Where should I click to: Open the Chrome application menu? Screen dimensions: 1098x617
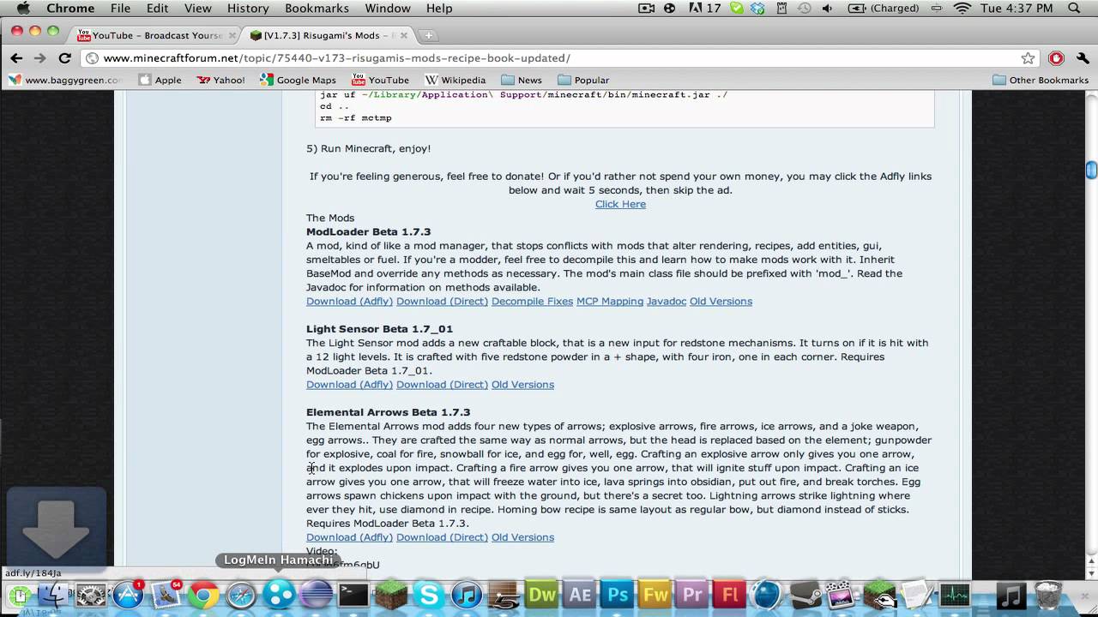click(x=70, y=9)
